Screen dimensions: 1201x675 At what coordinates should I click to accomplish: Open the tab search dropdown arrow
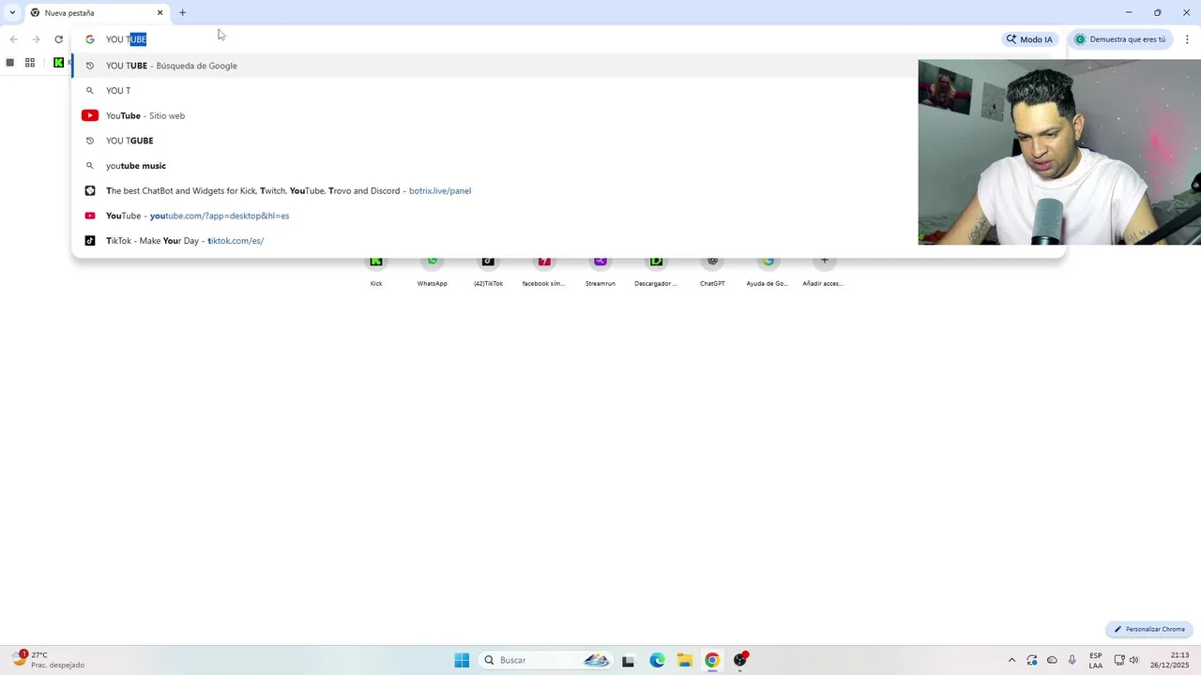coord(12,13)
